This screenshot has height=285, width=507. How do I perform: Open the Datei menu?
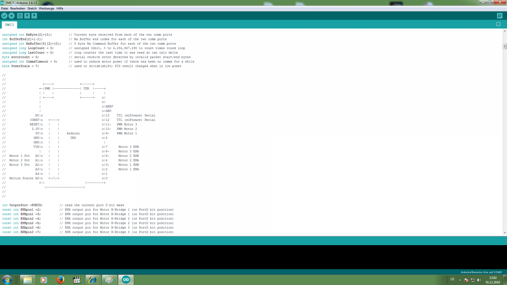4,9
